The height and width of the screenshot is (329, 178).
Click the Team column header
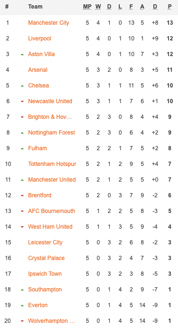click(36, 7)
